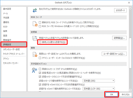Click the export arrows icon
The width and height of the screenshot is (133, 98).
(35, 10)
